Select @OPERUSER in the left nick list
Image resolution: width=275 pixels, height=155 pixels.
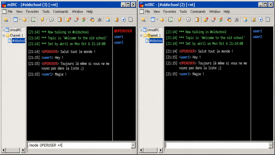123,31
